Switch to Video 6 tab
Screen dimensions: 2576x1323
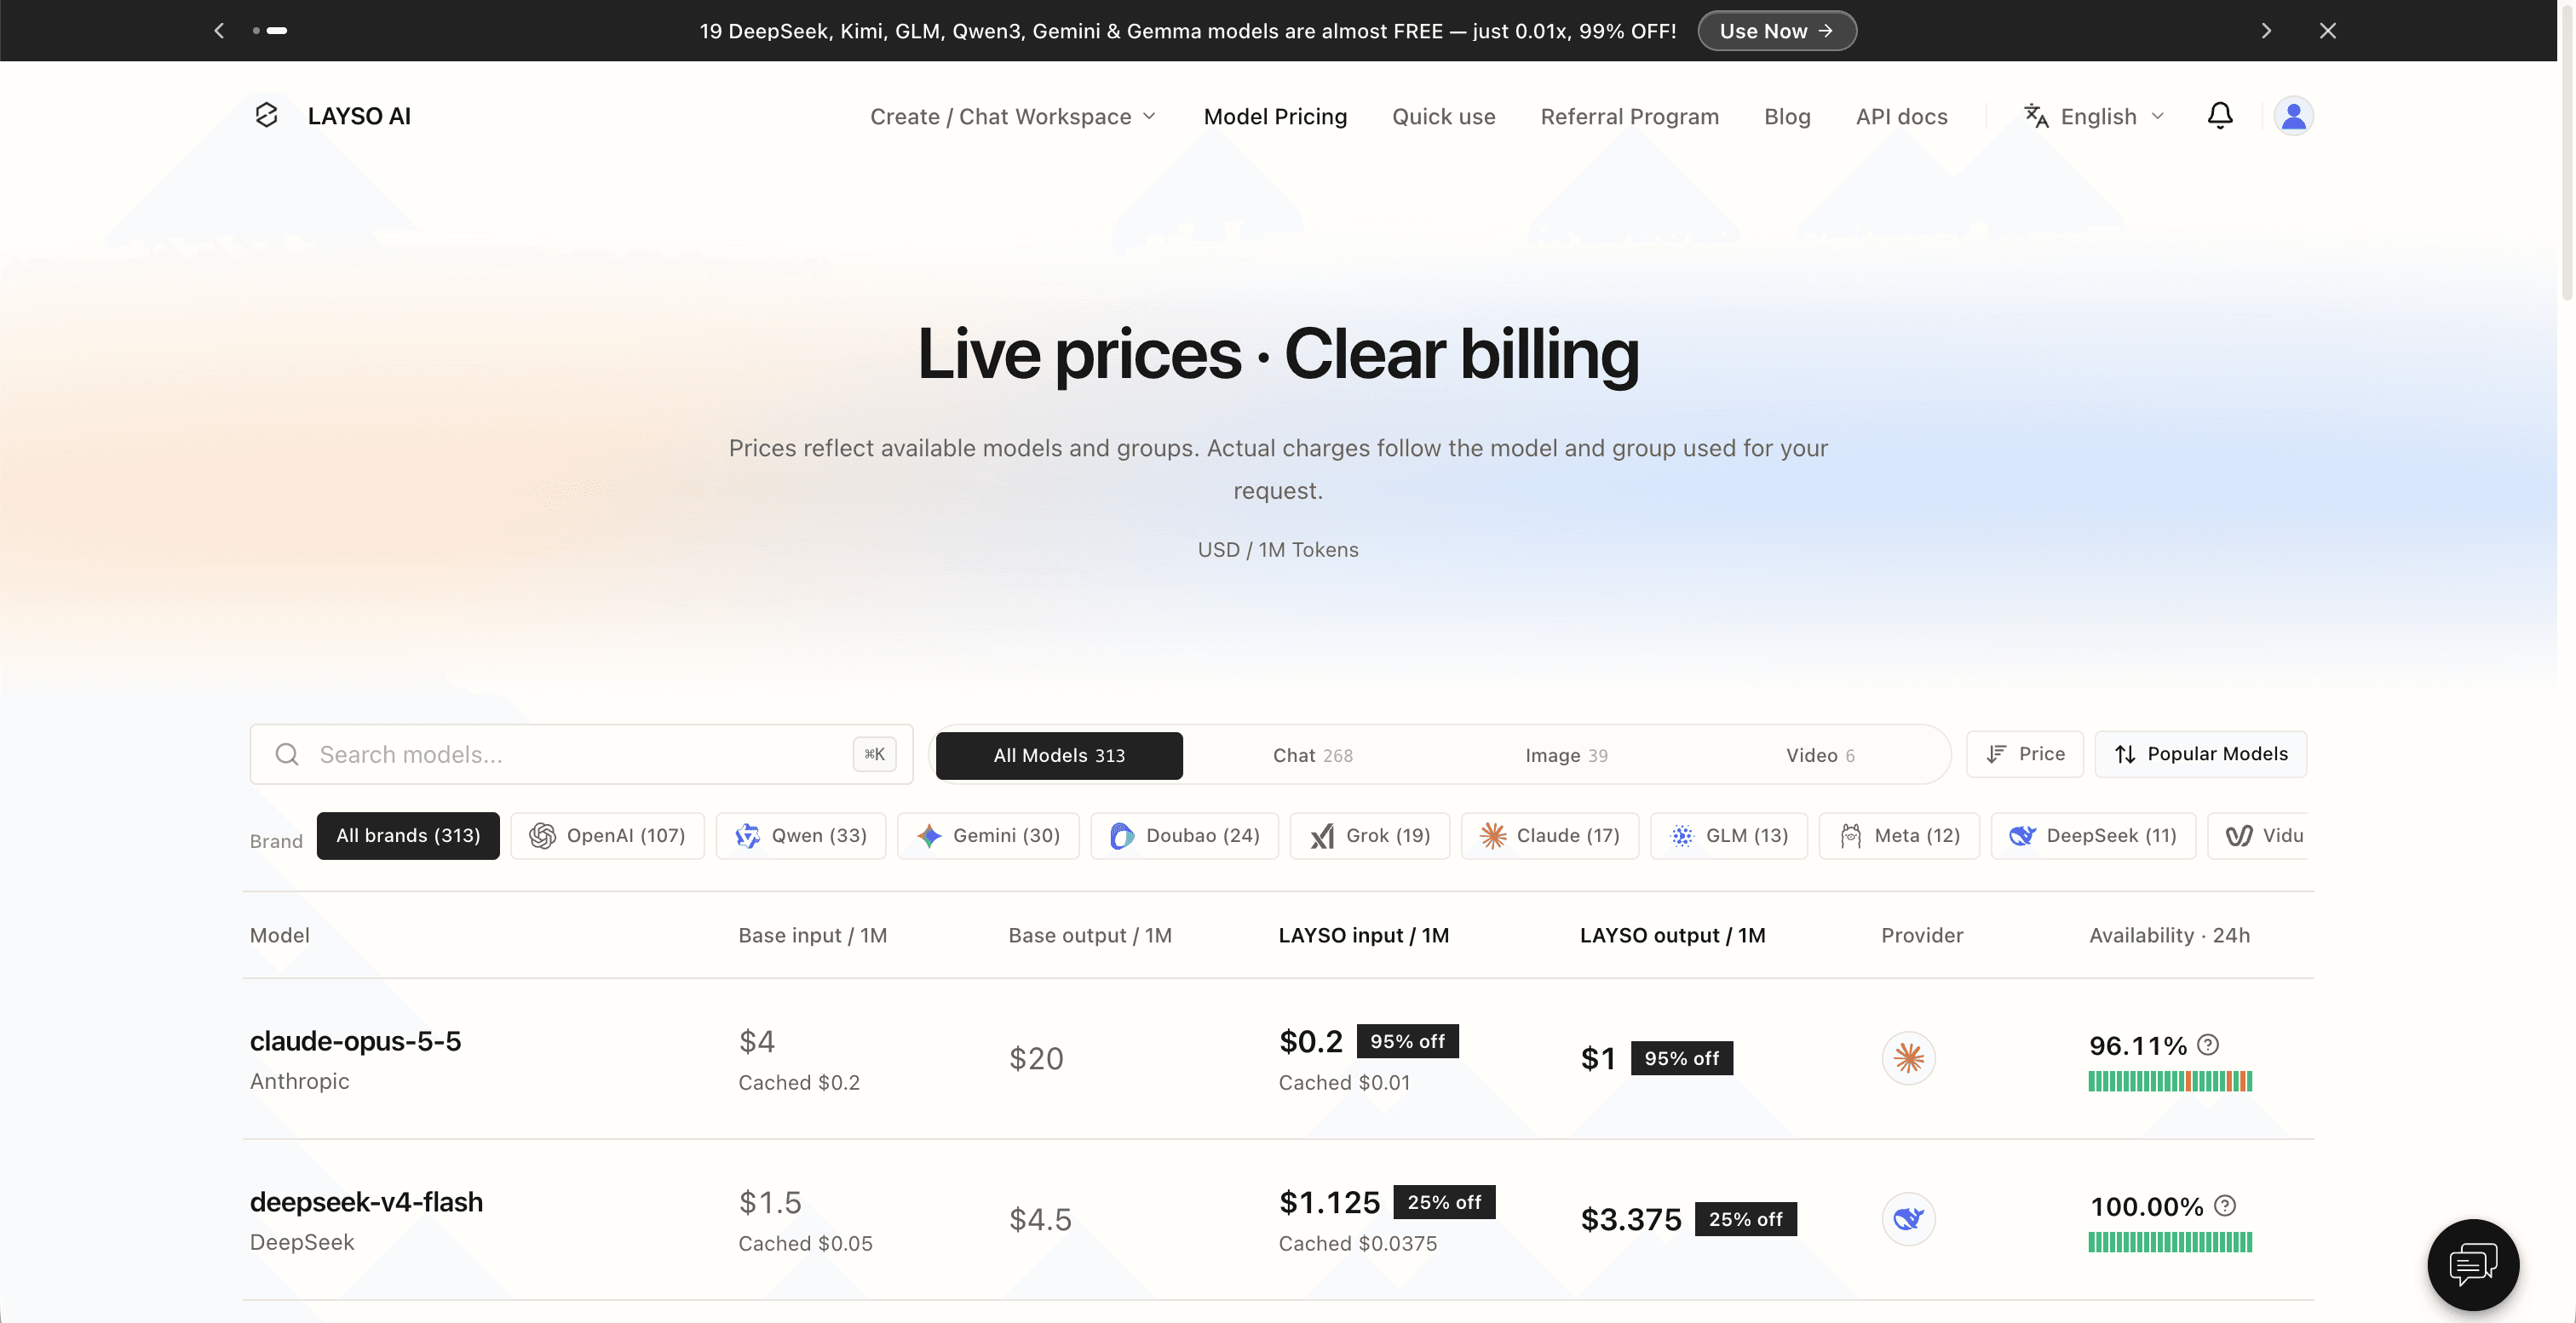(1820, 755)
